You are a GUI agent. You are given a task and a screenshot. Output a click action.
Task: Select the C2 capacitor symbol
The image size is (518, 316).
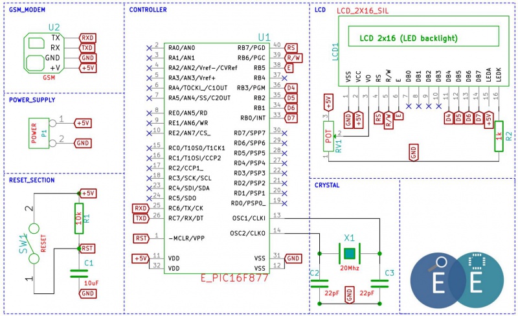tap(319, 284)
